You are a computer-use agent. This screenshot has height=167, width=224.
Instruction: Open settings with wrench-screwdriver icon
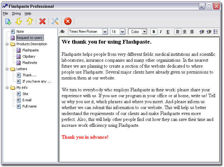click(55, 21)
